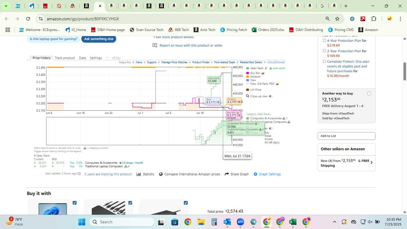407x229 pixels.
Task: Click the orange Amazon legend color dot
Action: (x=248, y=77)
